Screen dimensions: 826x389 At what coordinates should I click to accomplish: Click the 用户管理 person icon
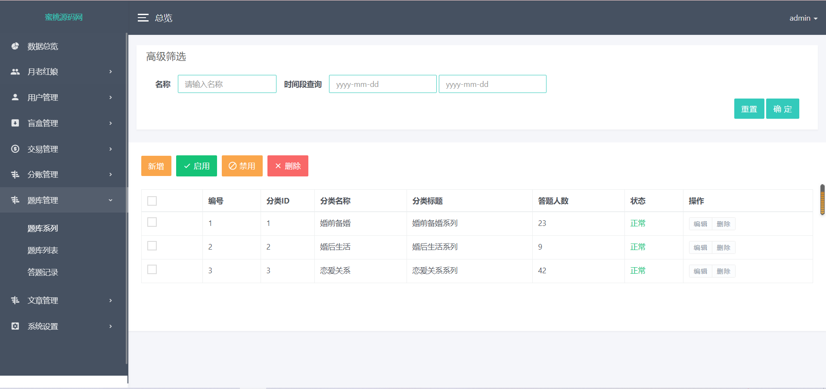(x=15, y=97)
